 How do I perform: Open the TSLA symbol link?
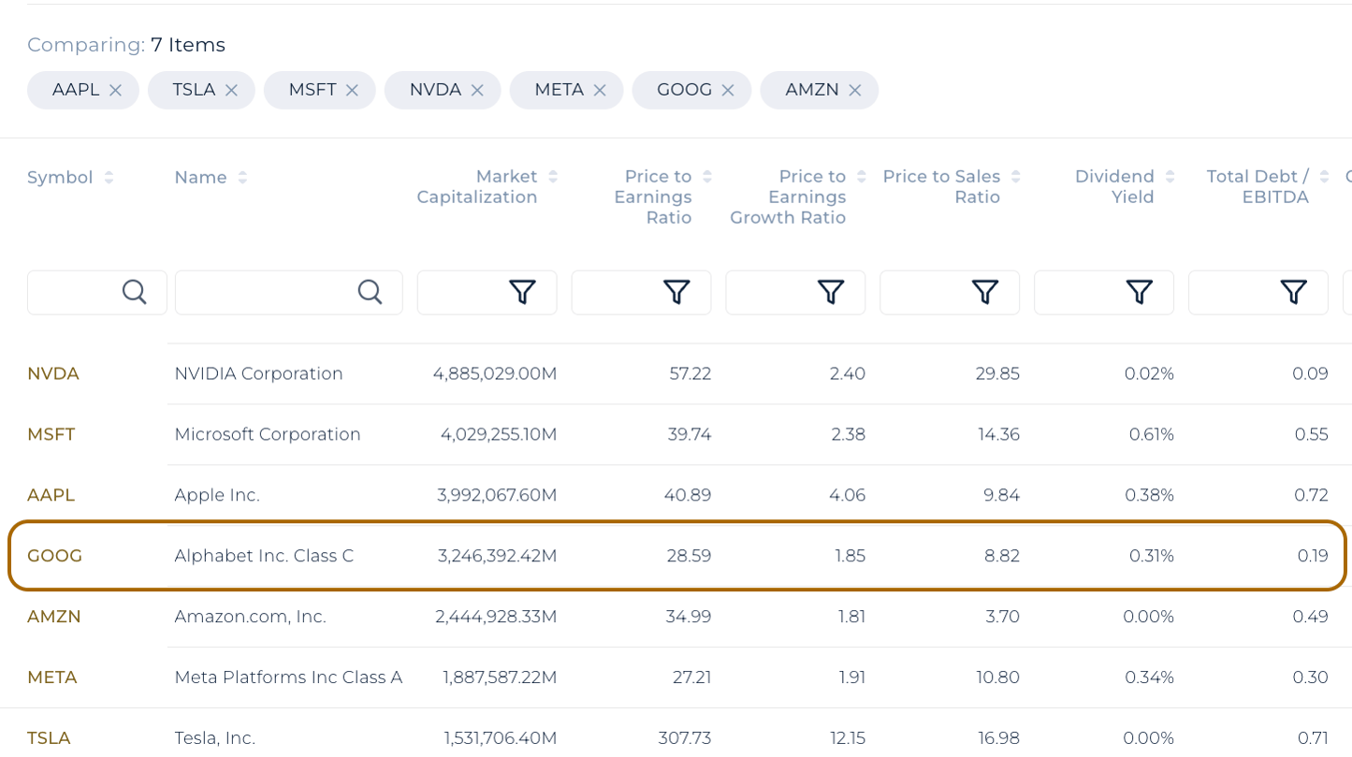[x=49, y=738]
